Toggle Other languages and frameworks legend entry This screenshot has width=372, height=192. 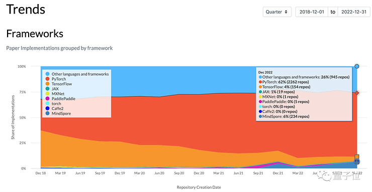pos(77,74)
